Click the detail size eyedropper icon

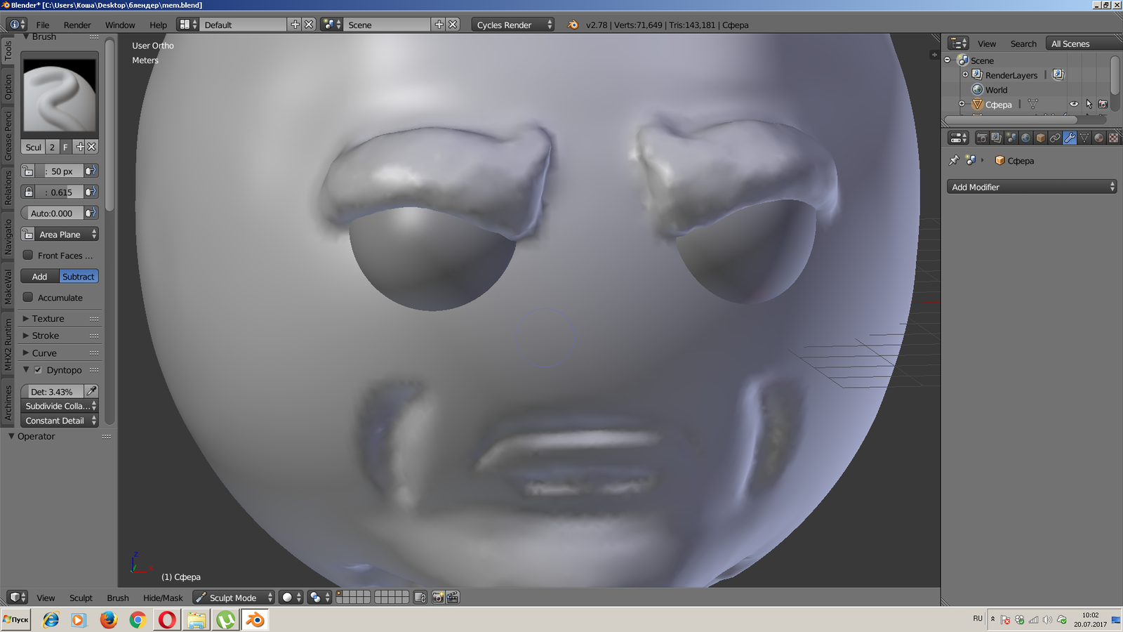[91, 391]
